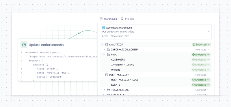This screenshot has height=107, width=231.
Task: Open USER_ACTIVITY No status dropdown
Action: 202,75
